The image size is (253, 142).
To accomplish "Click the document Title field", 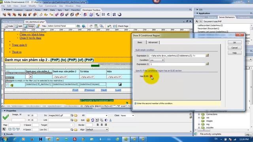I will (61, 26).
